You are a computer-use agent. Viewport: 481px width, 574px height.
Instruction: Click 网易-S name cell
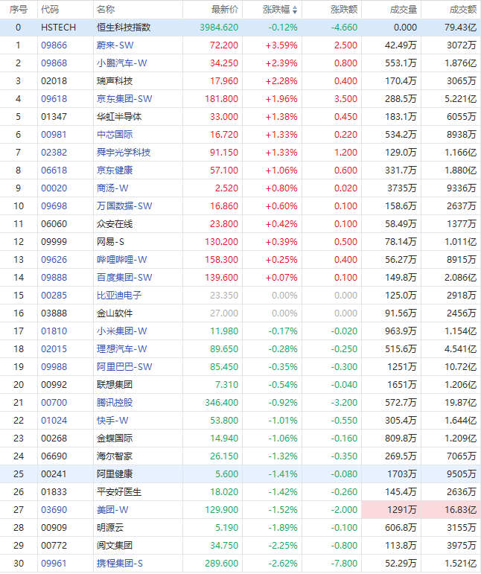click(110, 242)
